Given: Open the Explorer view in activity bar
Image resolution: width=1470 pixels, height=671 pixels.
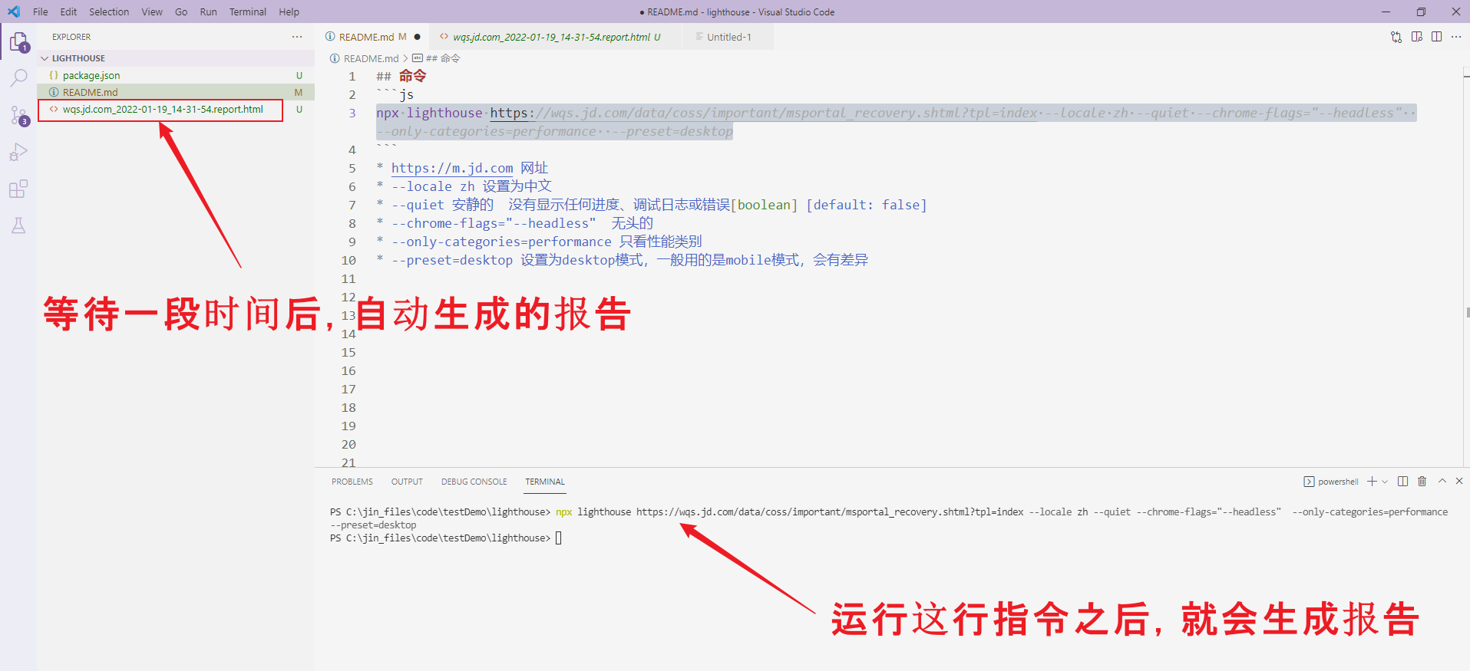Looking at the screenshot, I should 18,41.
